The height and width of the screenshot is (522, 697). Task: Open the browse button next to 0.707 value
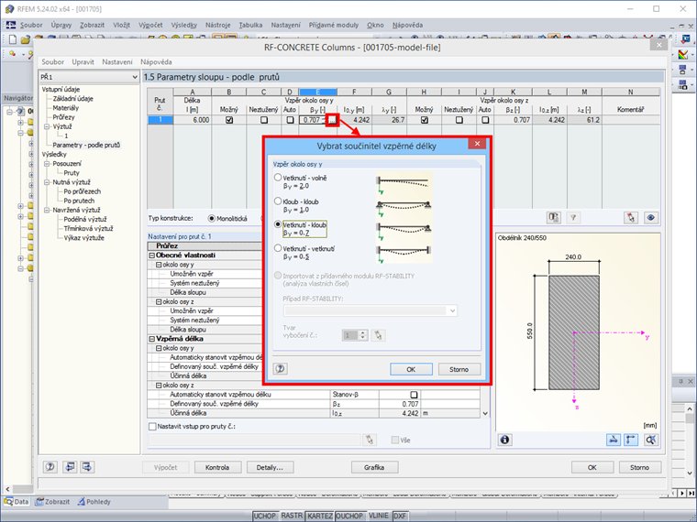tap(332, 120)
